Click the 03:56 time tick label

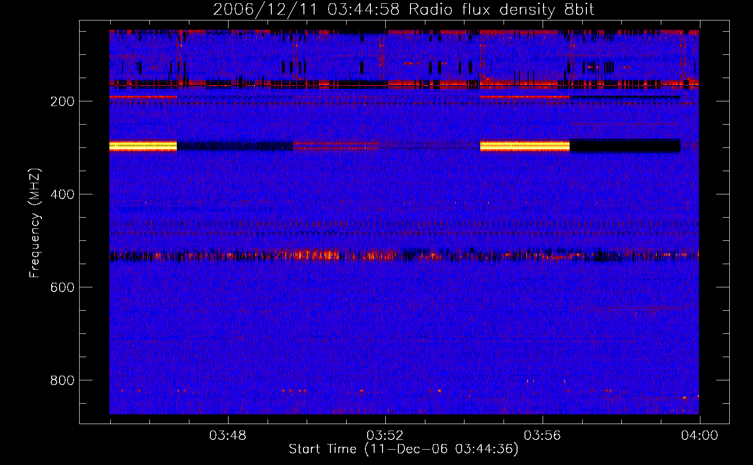coord(542,436)
